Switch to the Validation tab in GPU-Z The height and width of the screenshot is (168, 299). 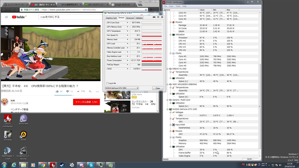click(139, 18)
